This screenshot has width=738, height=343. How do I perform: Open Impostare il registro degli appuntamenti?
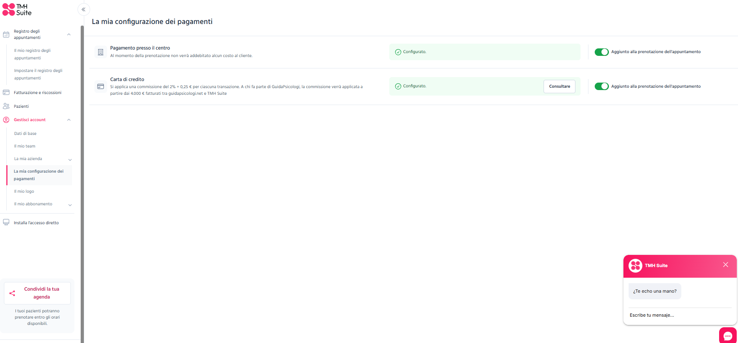click(x=38, y=74)
